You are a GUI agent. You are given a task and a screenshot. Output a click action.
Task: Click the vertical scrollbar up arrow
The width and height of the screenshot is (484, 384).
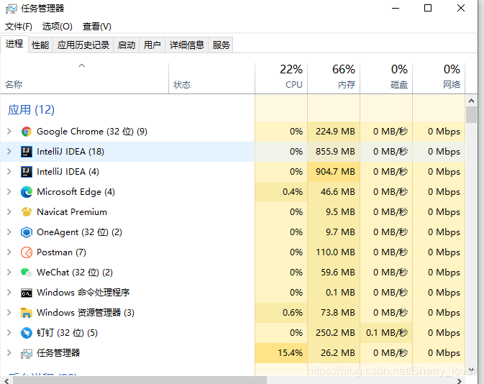click(471, 101)
